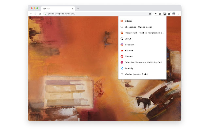
Task: Click the grid extension icon in toolbar
Action: 160,14
